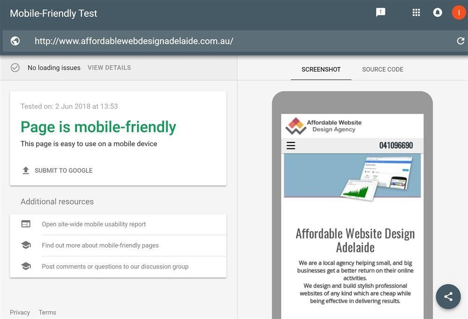Click the 'Additional resources' heading

point(57,201)
